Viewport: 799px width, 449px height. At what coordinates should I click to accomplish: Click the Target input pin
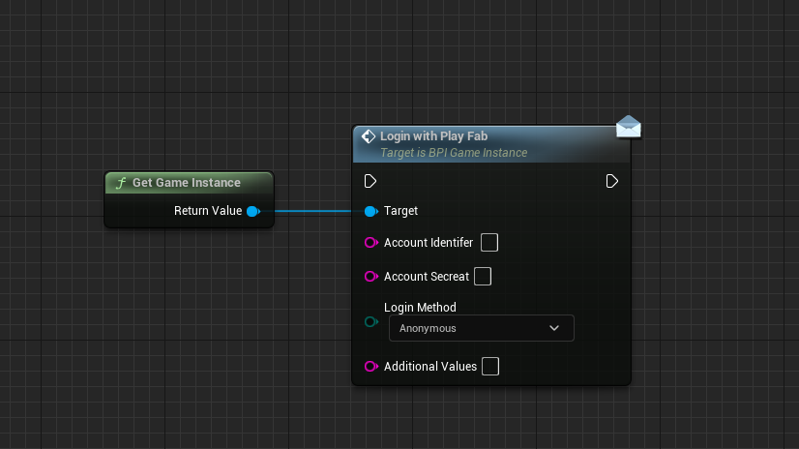point(371,211)
